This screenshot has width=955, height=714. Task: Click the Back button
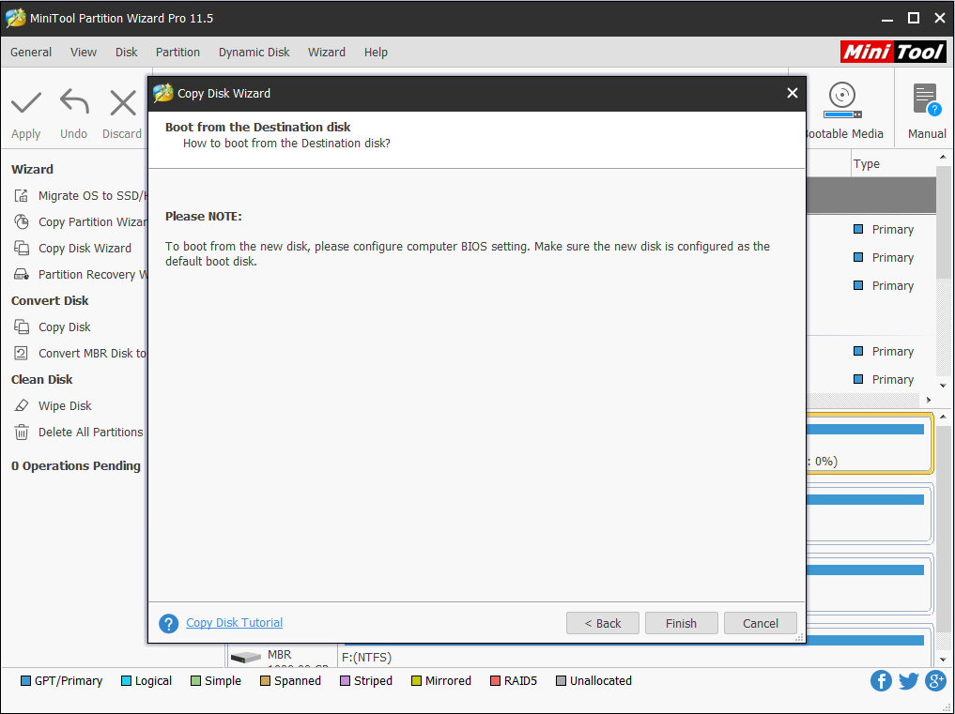(602, 623)
